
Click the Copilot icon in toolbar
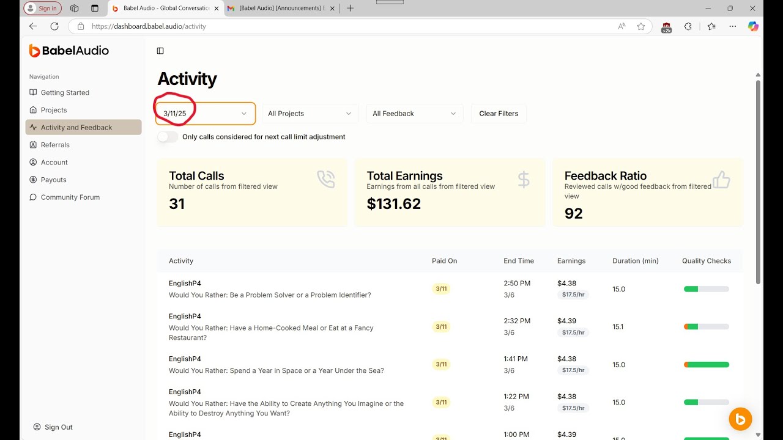(753, 26)
